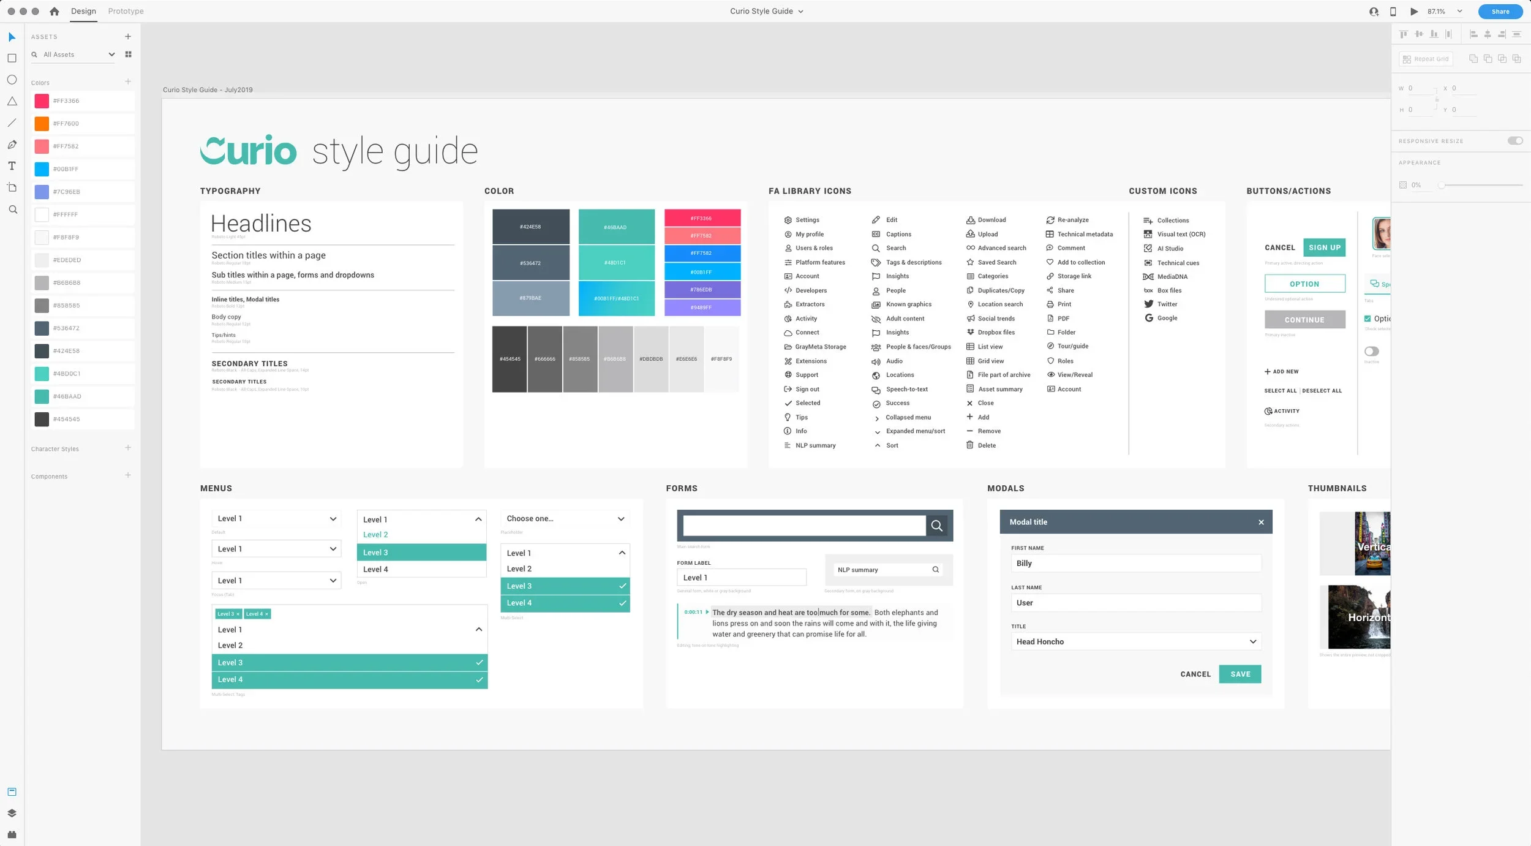
Task: Select the Artboard tool
Action: pos(12,187)
